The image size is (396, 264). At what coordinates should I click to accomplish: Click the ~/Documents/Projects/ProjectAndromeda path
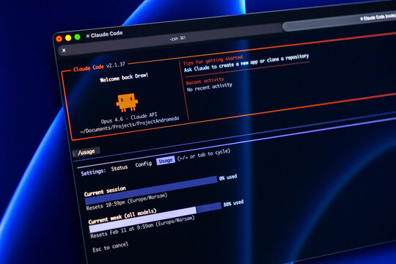pos(130,125)
